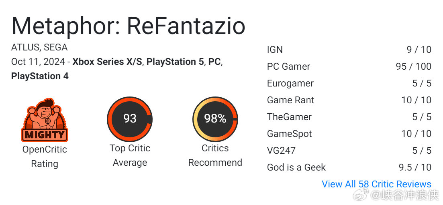Open the Game Rant review

tap(349, 100)
